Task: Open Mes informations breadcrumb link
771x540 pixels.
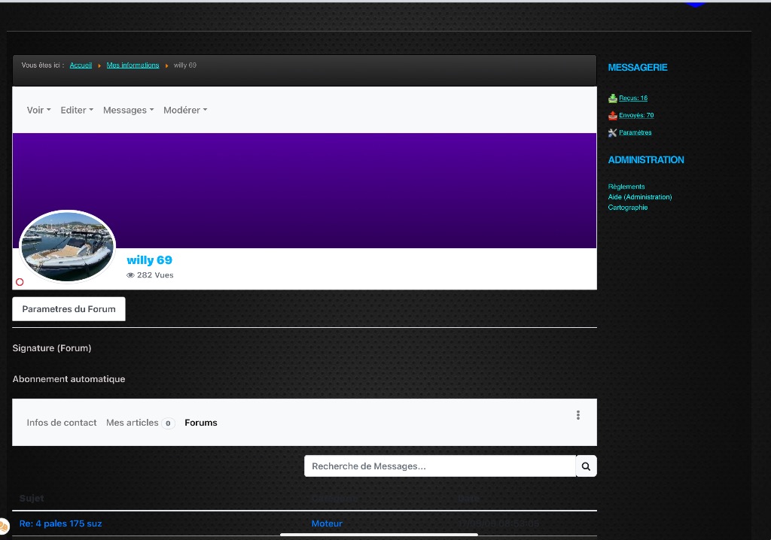Action: tap(133, 65)
